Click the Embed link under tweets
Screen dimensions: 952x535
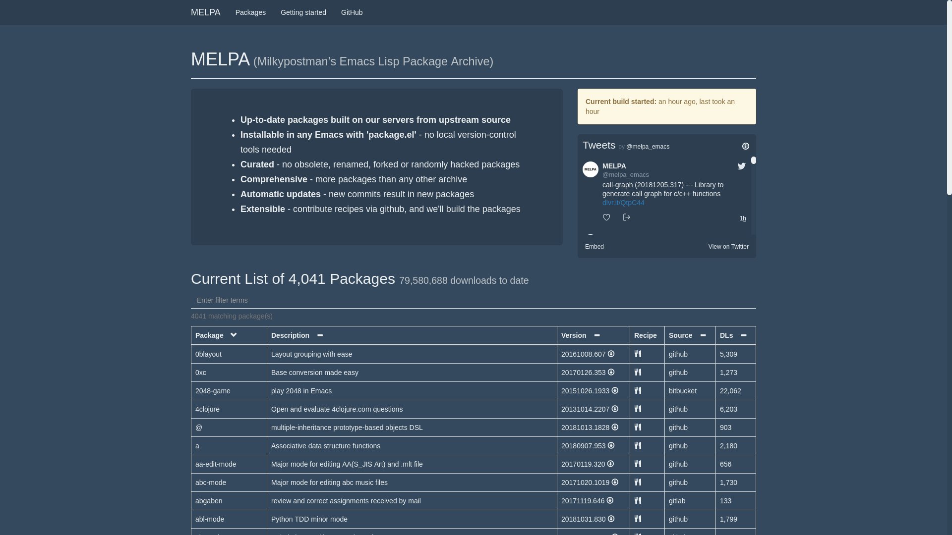[x=595, y=247]
